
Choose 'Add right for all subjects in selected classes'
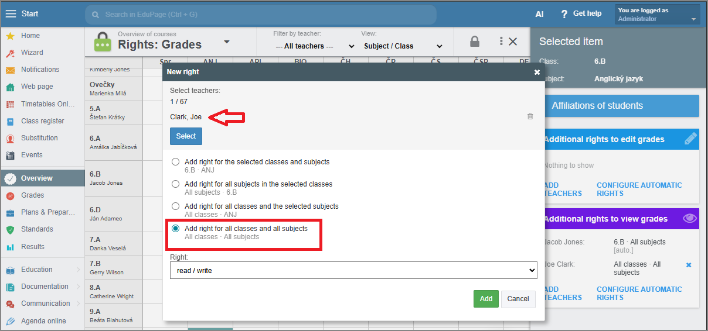tap(175, 184)
